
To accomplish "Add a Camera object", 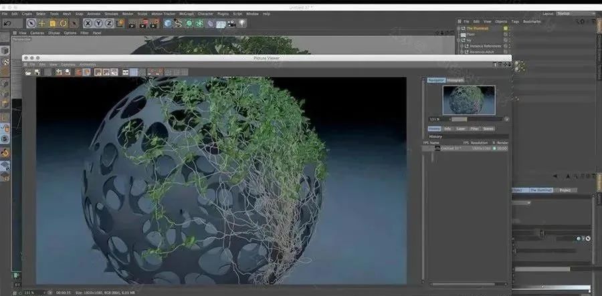I will pyautogui.click(x=231, y=24).
